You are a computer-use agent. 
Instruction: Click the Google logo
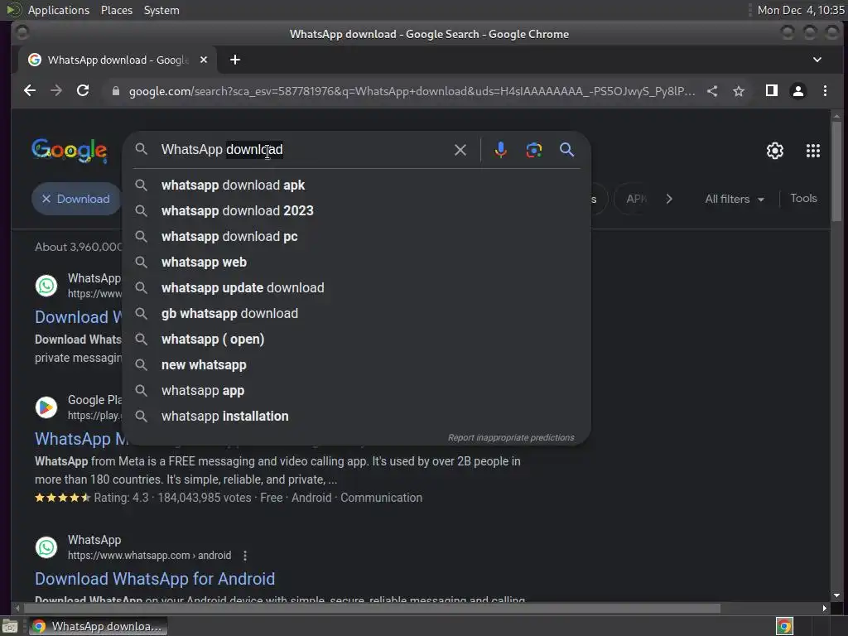pos(70,151)
